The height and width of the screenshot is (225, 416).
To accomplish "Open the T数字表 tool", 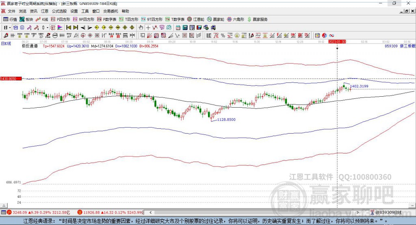I will tap(175, 19).
